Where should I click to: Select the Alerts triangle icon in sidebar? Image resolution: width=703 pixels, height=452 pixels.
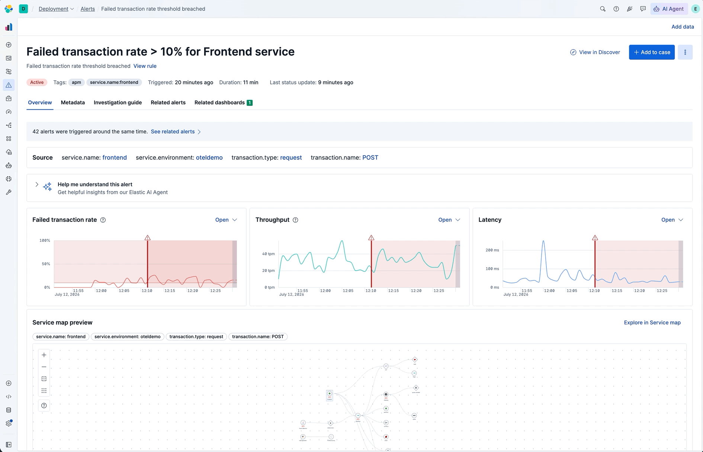(9, 85)
